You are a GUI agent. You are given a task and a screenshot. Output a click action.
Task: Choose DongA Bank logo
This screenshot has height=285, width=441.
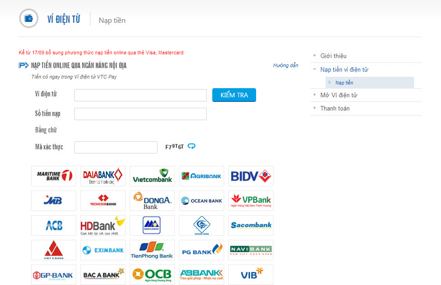click(x=152, y=201)
